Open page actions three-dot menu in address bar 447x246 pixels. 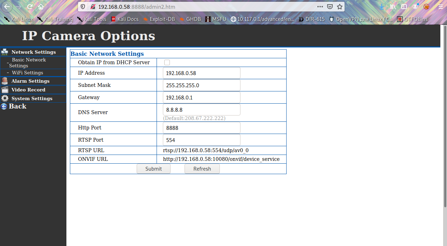(320, 7)
